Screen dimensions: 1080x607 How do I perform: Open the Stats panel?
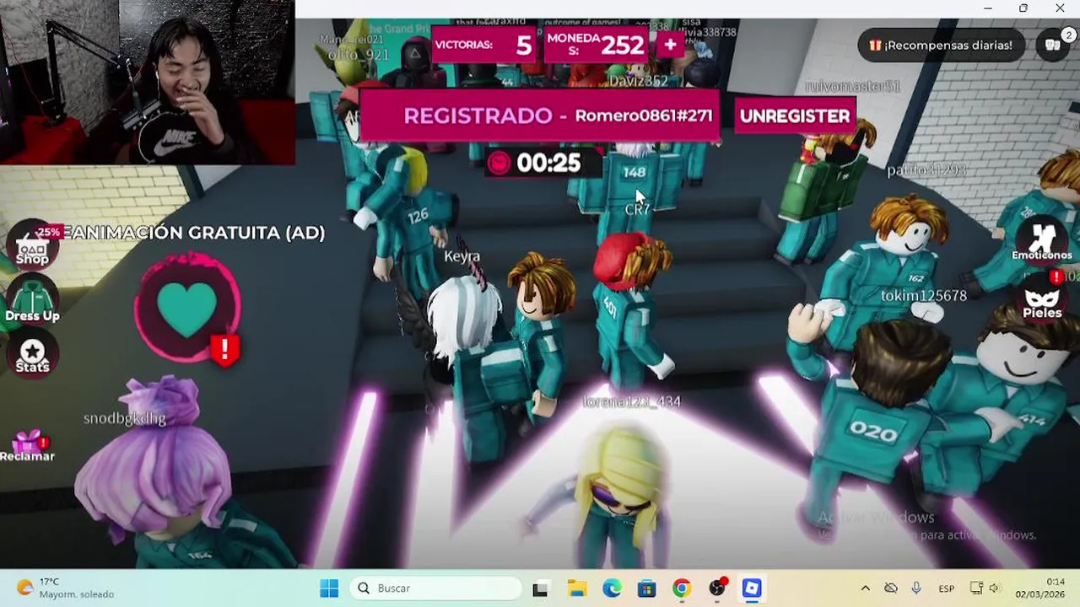click(x=32, y=354)
